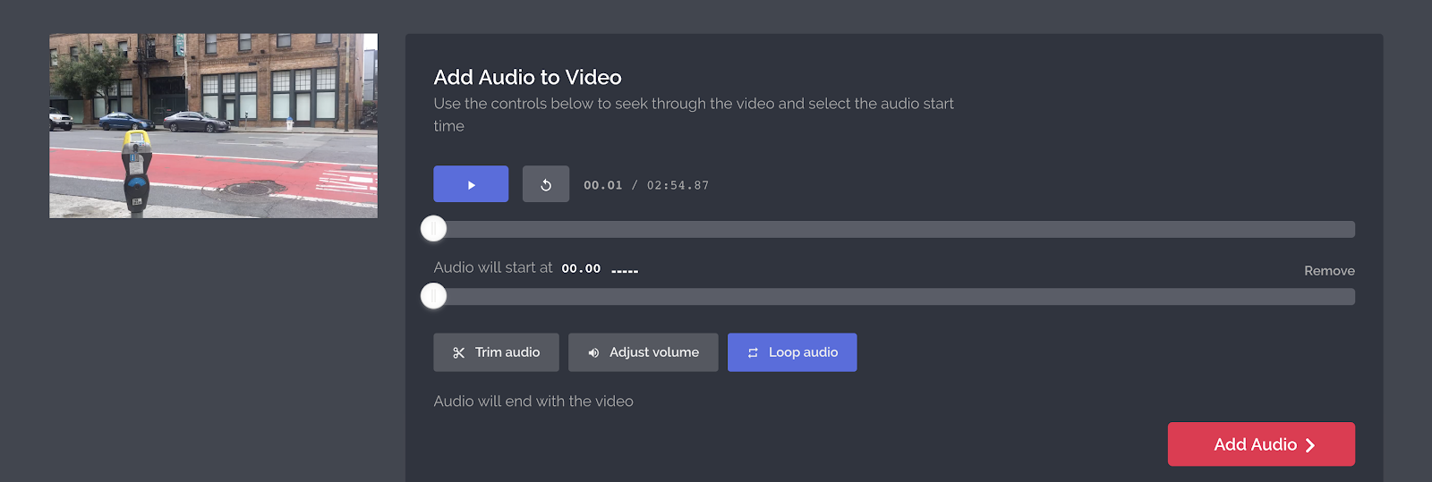Viewport: 1432px width, 482px height.
Task: Click the Add Audio to Video heading
Action: tap(527, 77)
